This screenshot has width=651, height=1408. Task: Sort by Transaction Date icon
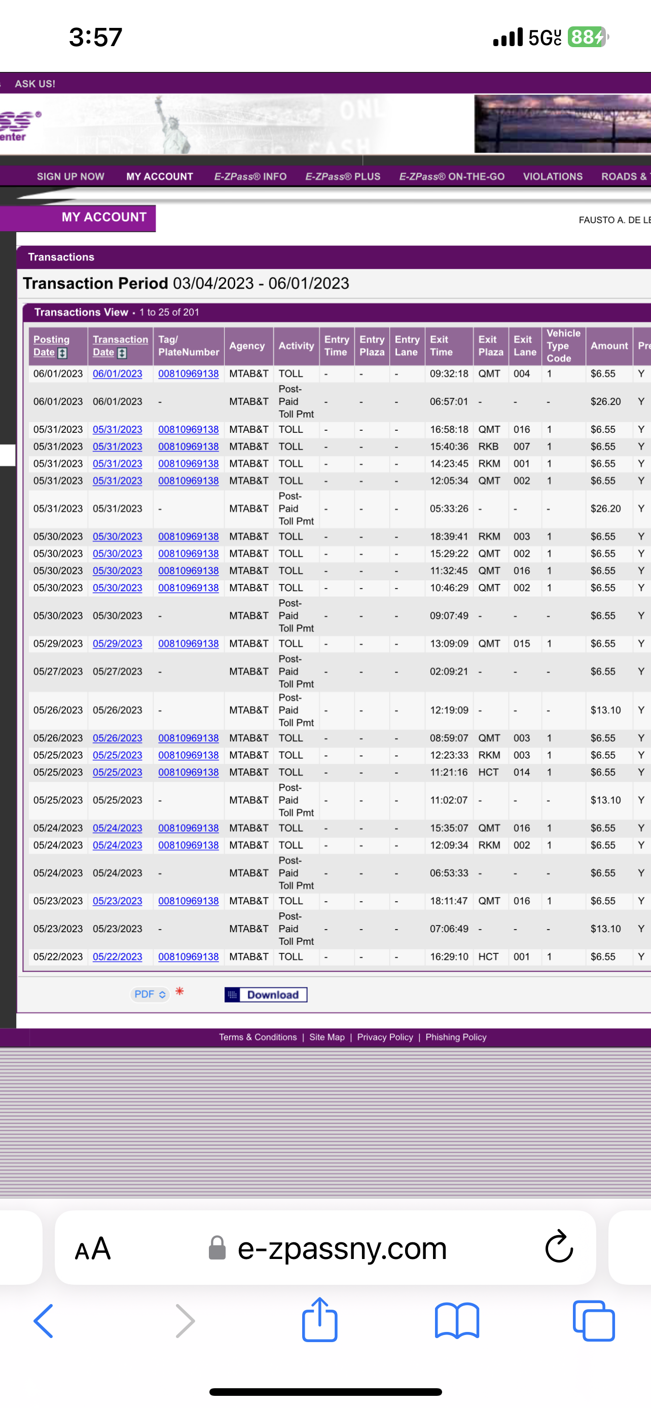(x=122, y=353)
